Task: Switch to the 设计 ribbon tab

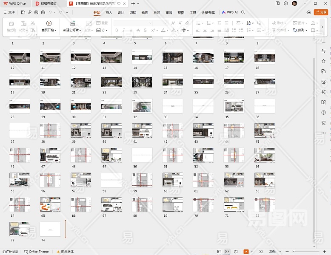Action: (121, 12)
